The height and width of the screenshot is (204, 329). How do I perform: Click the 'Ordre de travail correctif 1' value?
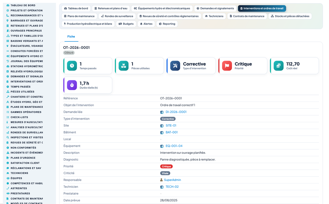point(178,105)
